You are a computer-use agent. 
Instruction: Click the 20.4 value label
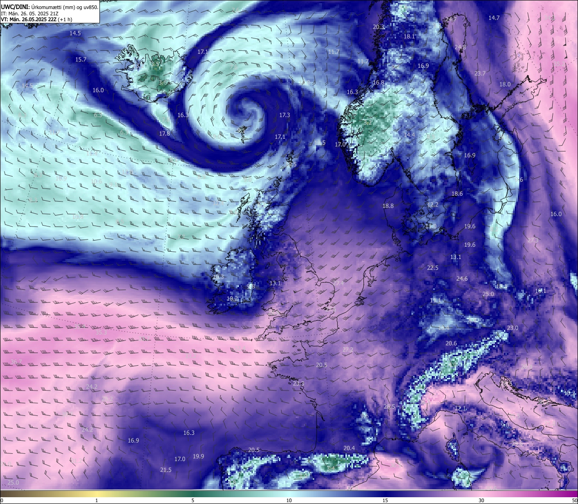click(x=349, y=448)
